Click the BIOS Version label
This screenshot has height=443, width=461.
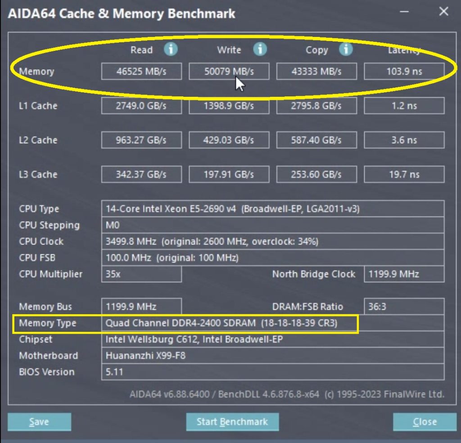click(x=46, y=372)
